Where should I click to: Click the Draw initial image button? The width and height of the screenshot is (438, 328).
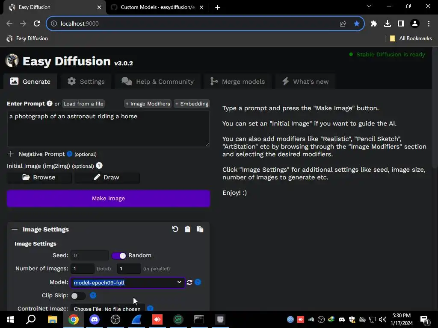(x=107, y=177)
